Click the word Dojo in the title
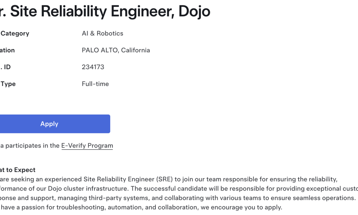358x215 pixels. click(194, 11)
